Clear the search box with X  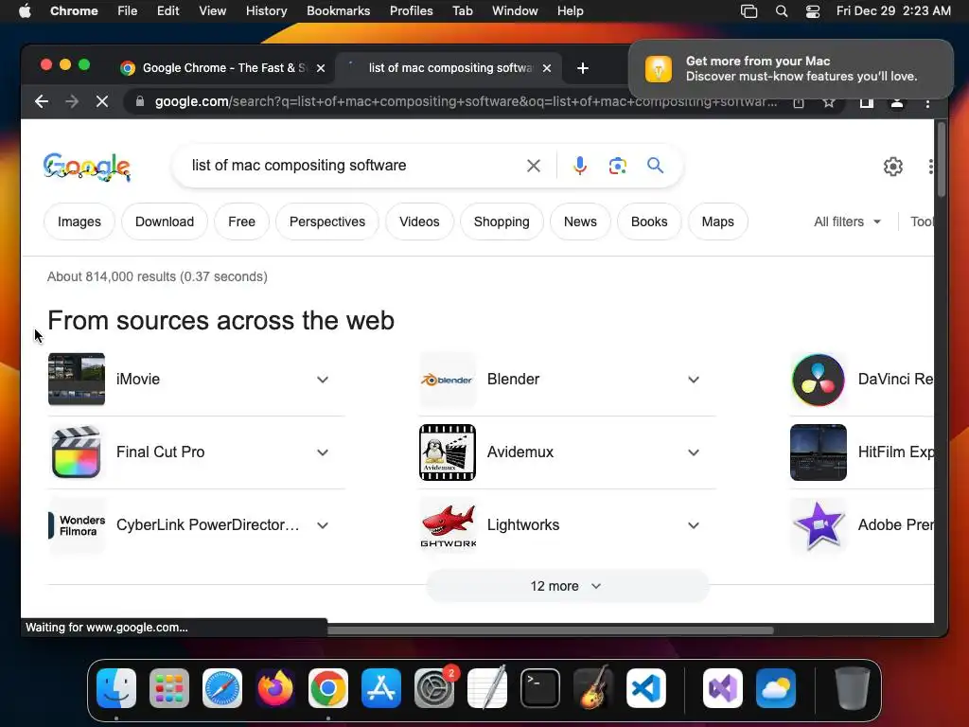click(534, 166)
